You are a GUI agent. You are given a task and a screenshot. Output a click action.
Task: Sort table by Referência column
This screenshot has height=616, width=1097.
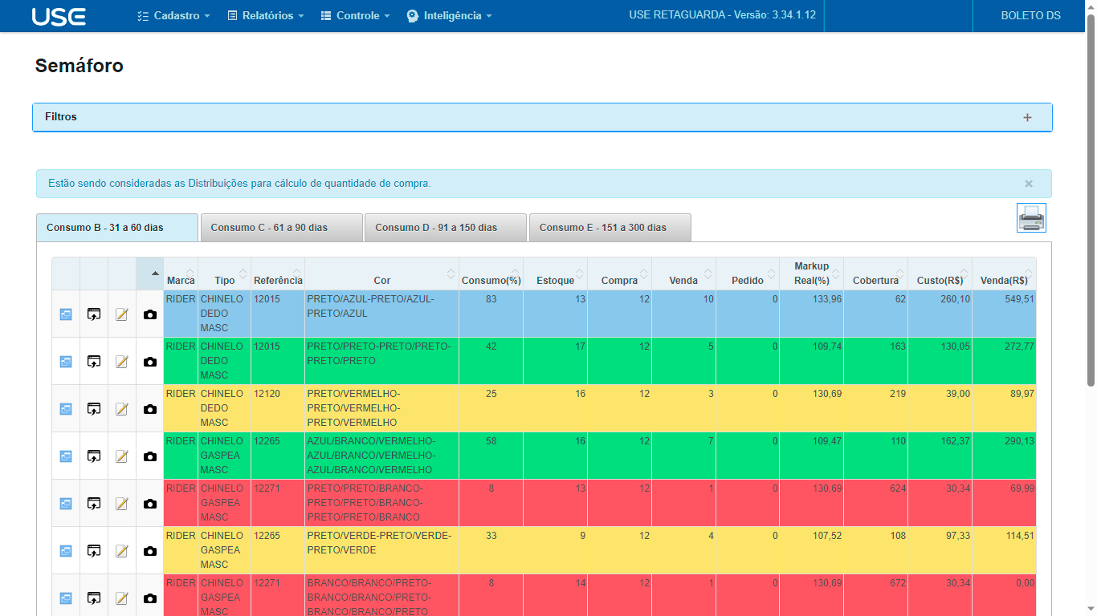pos(278,274)
